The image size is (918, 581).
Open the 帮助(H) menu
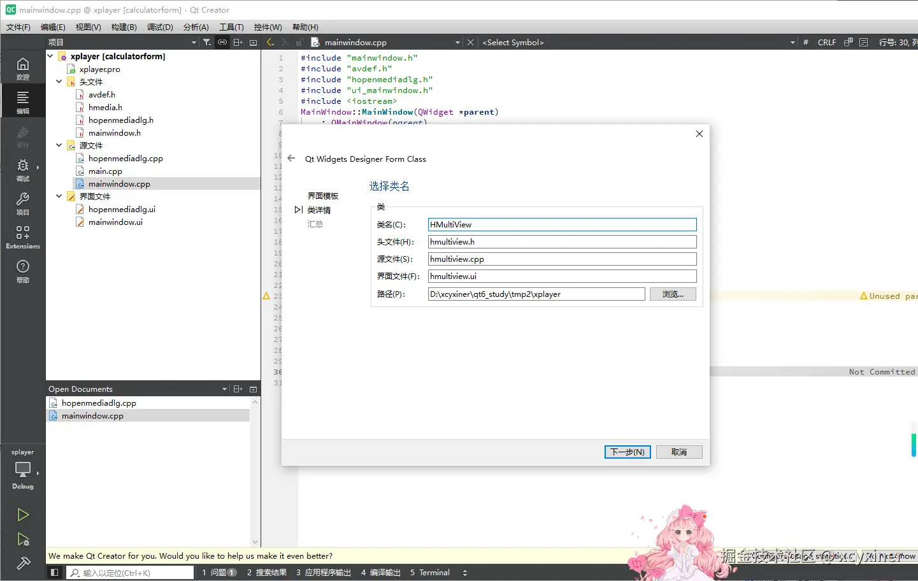coord(305,27)
